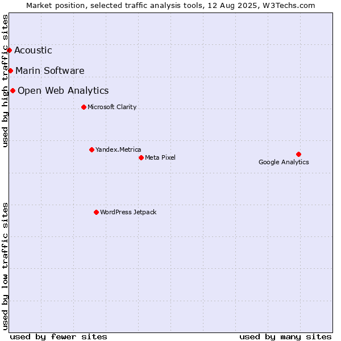341x341 pixels.
Task: Click 'used by fewer sites' axis label
Action: click(x=59, y=337)
